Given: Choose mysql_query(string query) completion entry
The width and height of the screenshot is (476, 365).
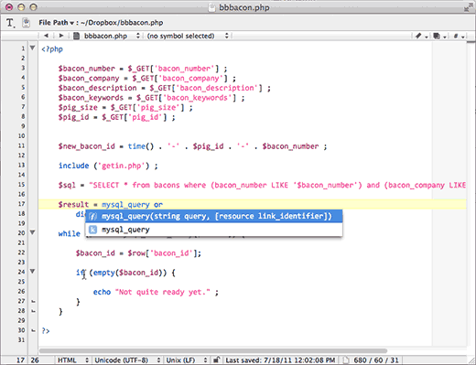Looking at the screenshot, I should (213, 216).
